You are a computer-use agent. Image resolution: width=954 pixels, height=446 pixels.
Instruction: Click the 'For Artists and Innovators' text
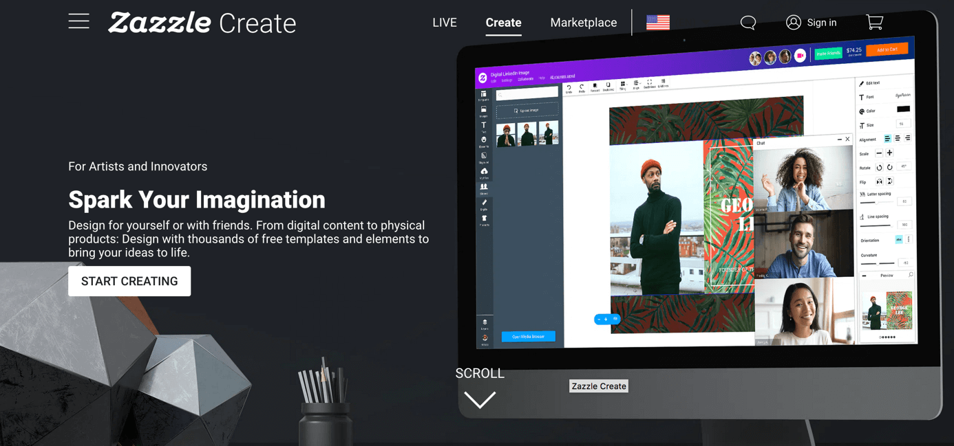pyautogui.click(x=138, y=166)
